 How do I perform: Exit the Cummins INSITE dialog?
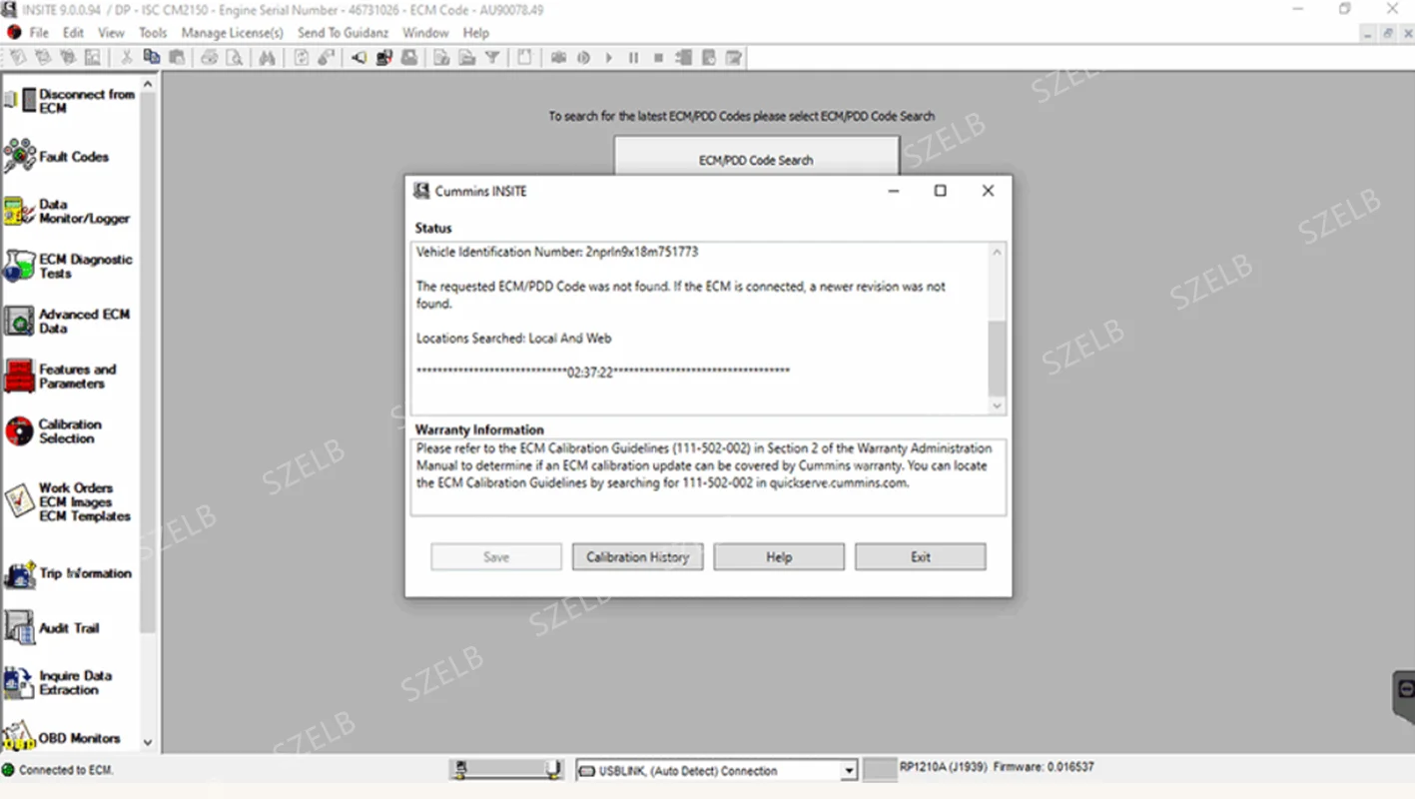[921, 557]
